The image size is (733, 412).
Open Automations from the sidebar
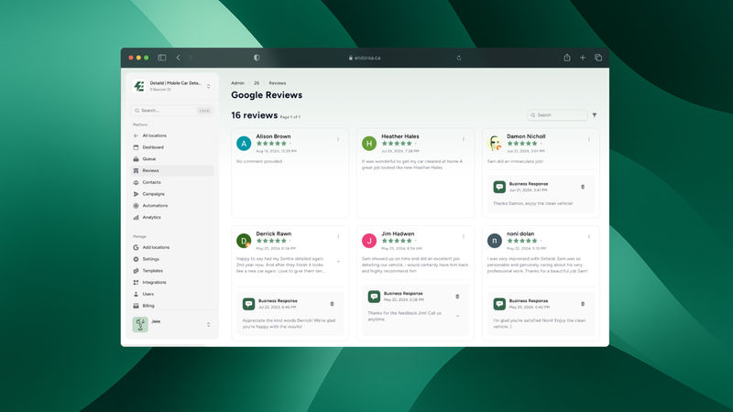coord(172,205)
